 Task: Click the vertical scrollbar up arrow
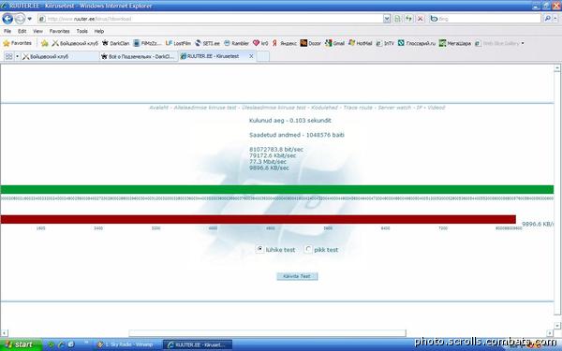point(557,67)
